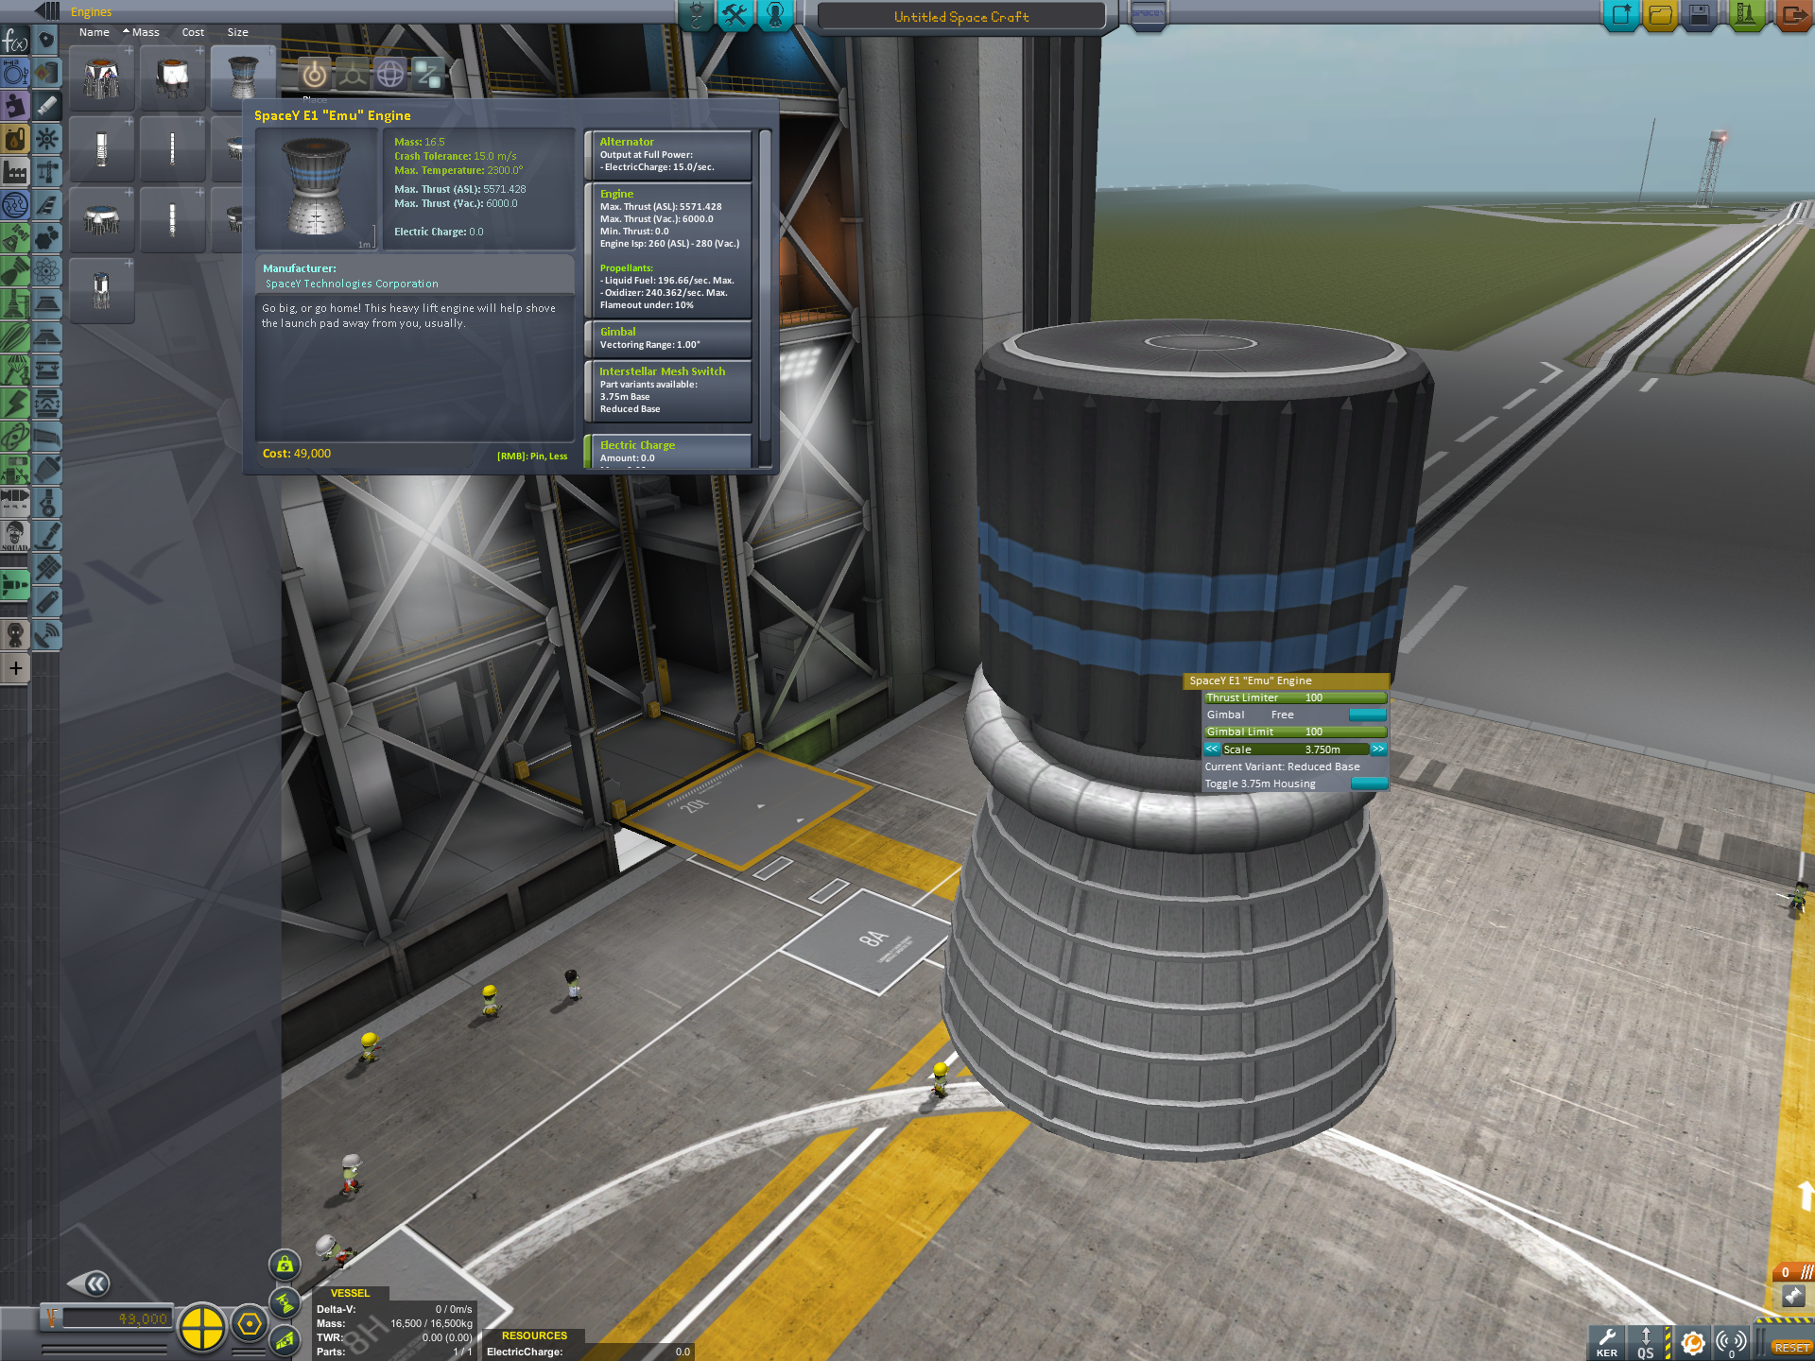Screen dimensions: 1815x1361
Task: Add a new custom category with plus
Action: click(15, 668)
